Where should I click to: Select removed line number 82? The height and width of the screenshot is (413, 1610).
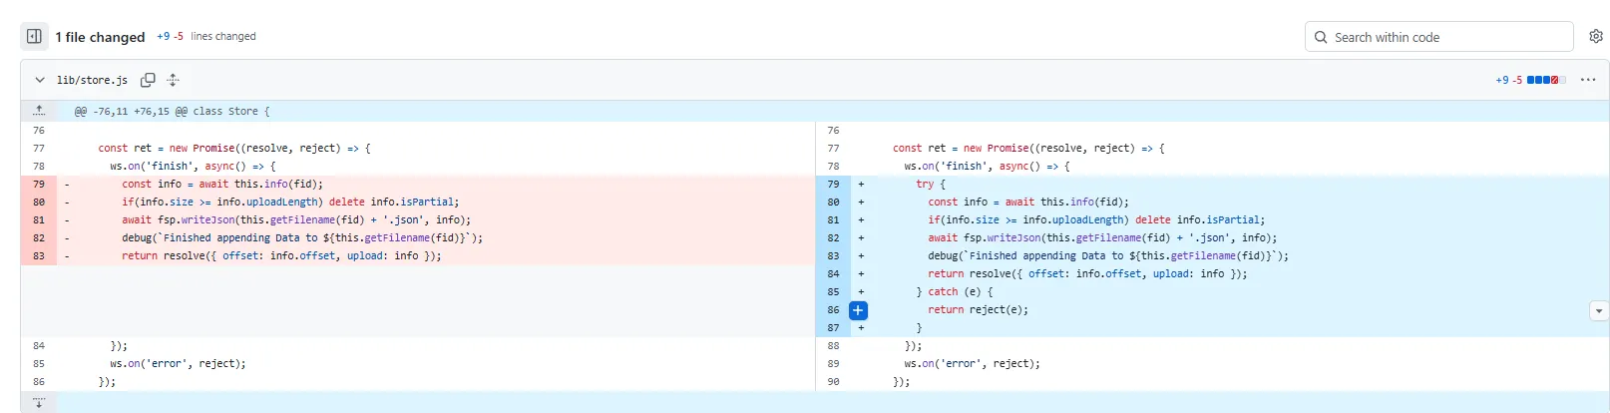39,238
